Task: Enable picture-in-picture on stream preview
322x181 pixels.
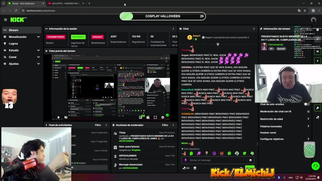Action: [x=141, y=117]
